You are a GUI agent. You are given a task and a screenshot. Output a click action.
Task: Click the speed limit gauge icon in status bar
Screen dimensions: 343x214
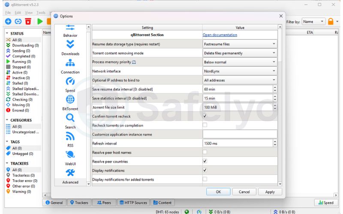point(199,211)
